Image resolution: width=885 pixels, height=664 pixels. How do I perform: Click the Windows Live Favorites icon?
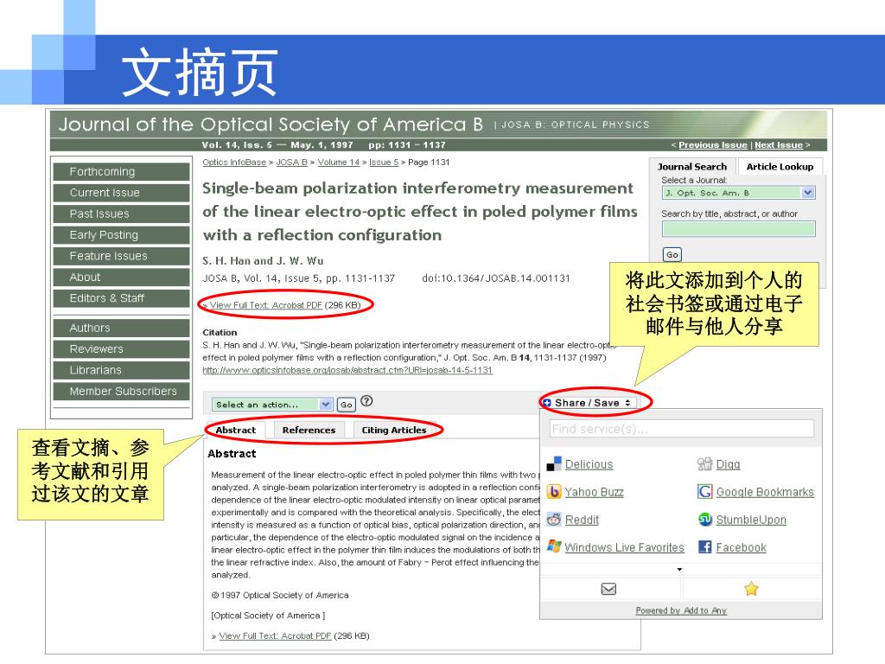[554, 546]
